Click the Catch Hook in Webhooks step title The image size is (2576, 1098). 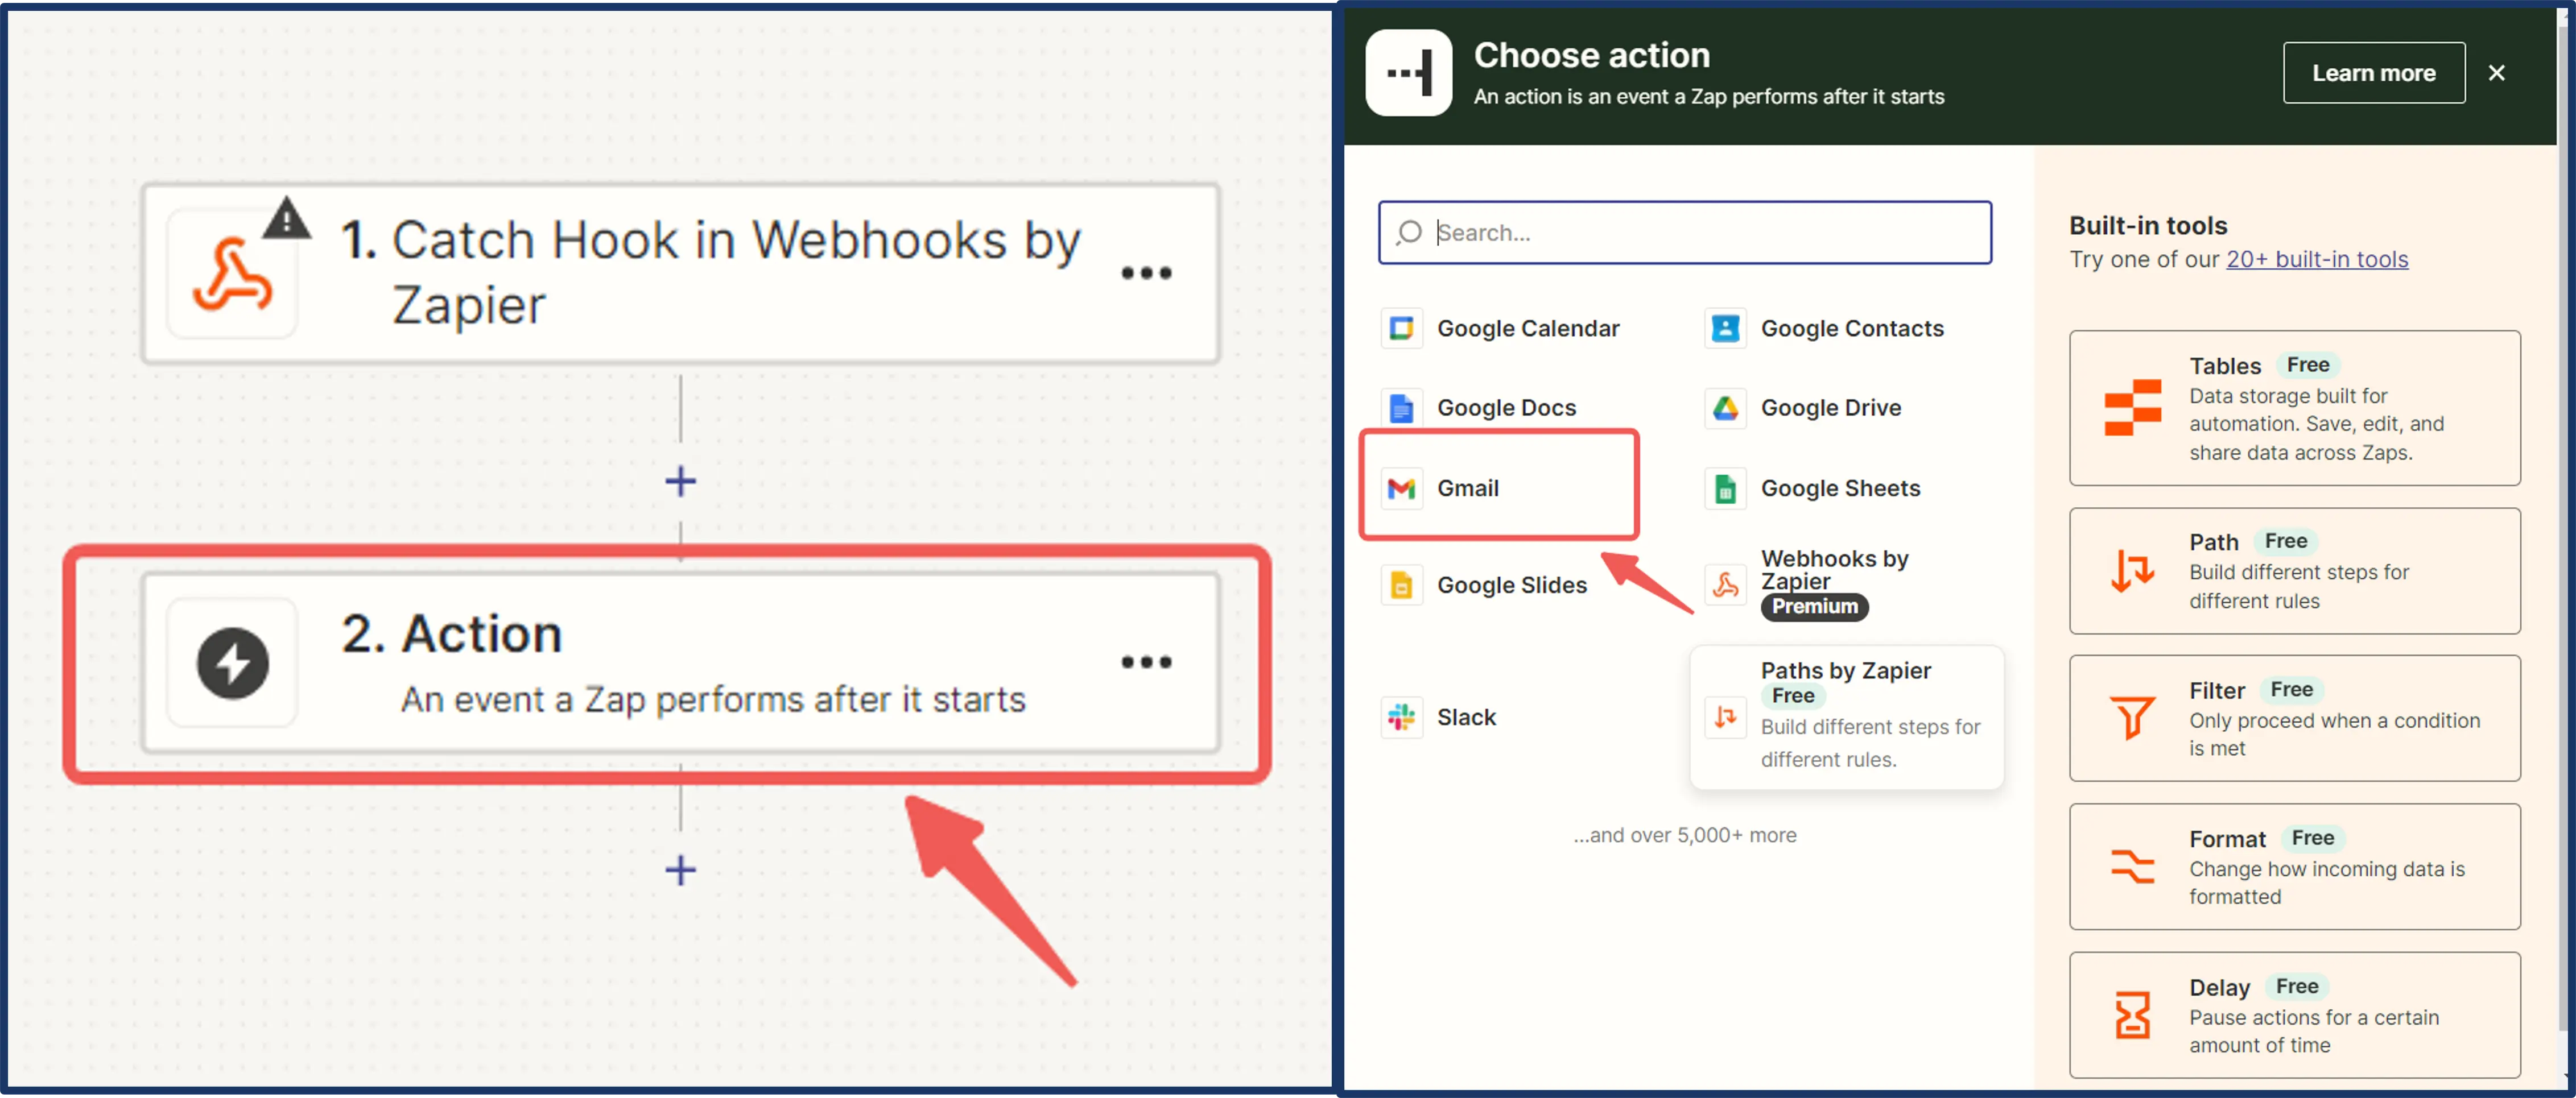(x=711, y=272)
